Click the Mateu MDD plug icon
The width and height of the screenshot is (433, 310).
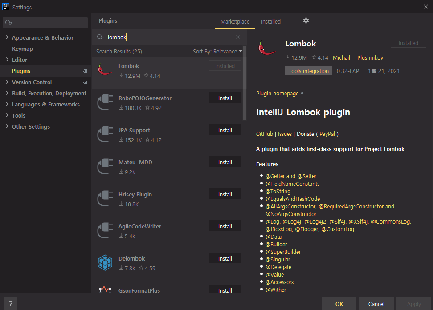point(105,166)
